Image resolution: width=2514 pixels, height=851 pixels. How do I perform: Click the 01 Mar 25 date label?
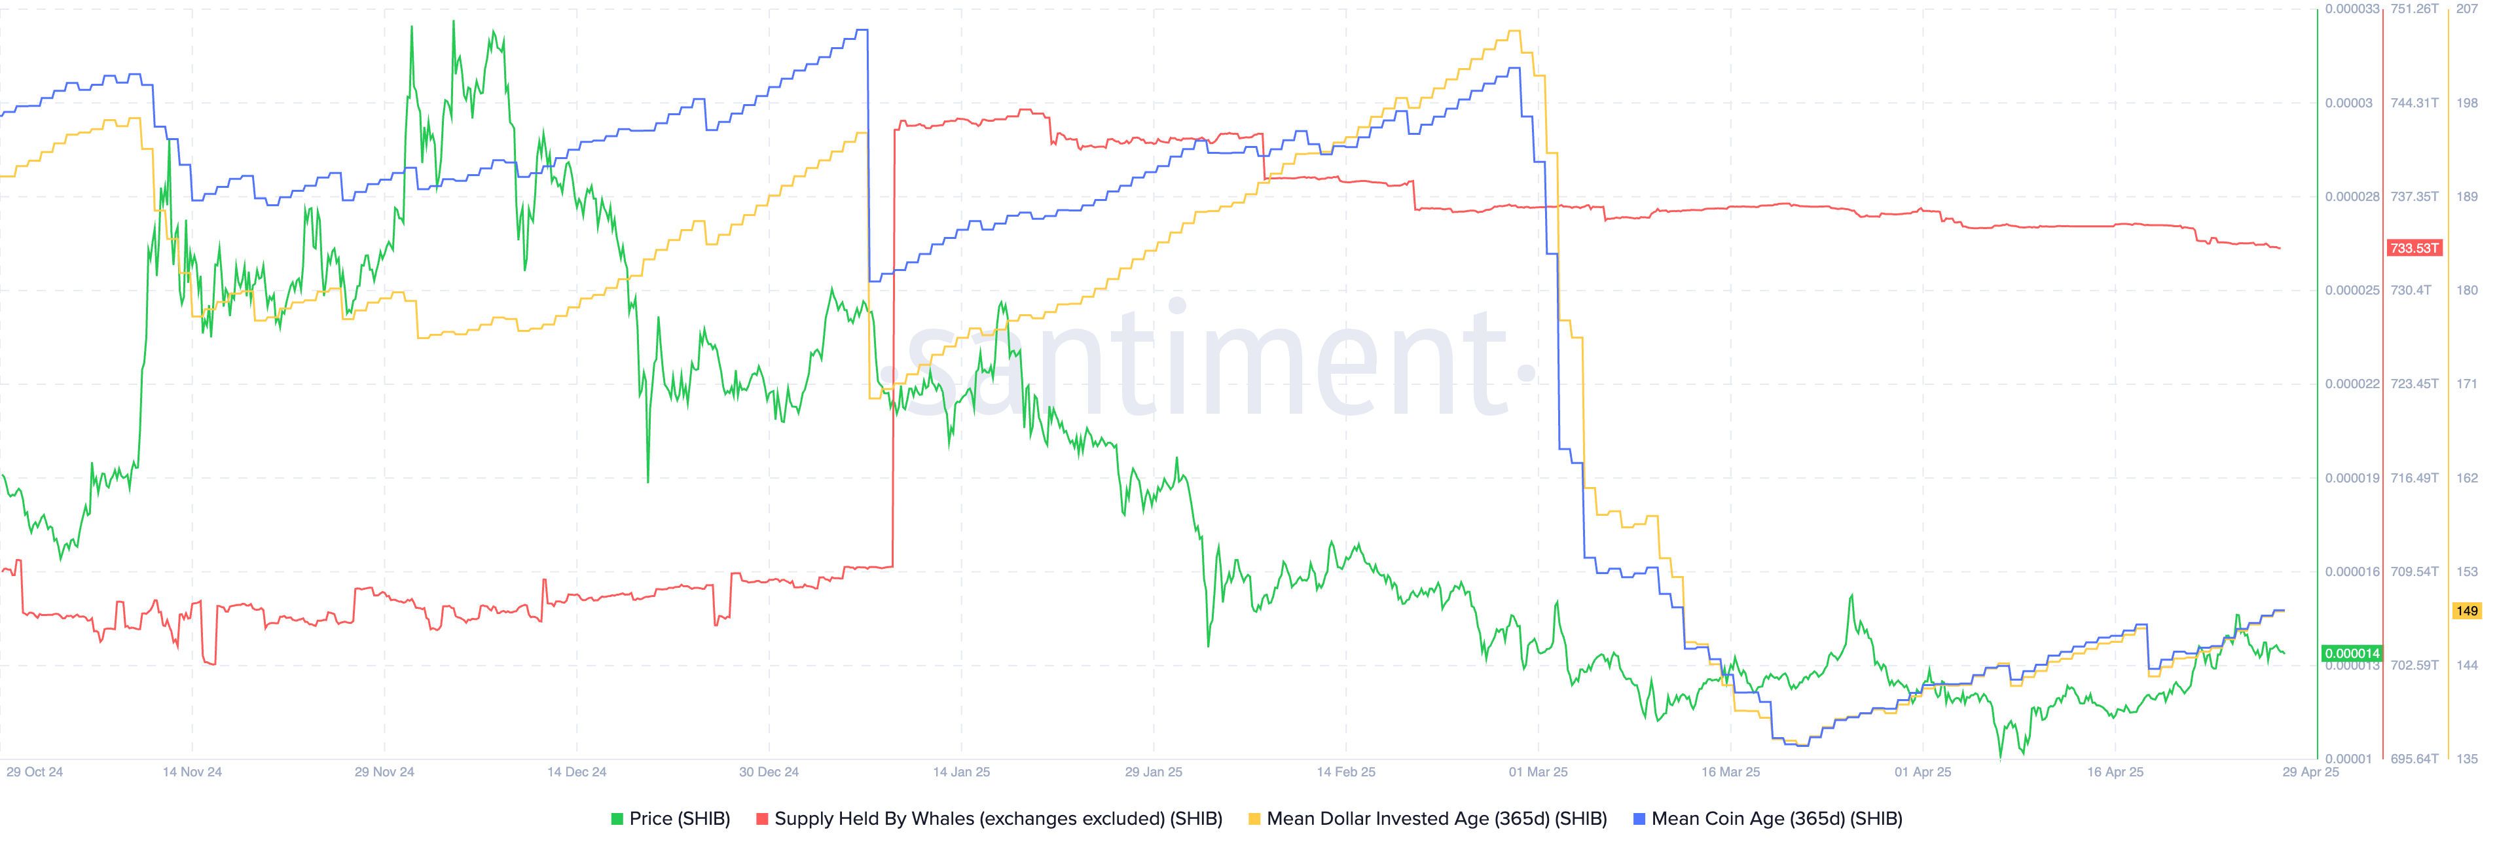click(x=1537, y=772)
